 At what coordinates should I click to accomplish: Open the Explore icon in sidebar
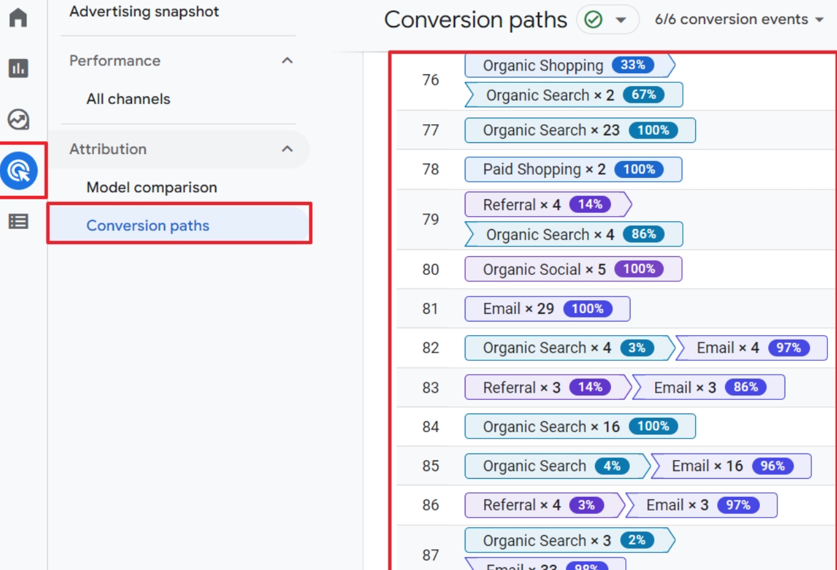coord(18,119)
